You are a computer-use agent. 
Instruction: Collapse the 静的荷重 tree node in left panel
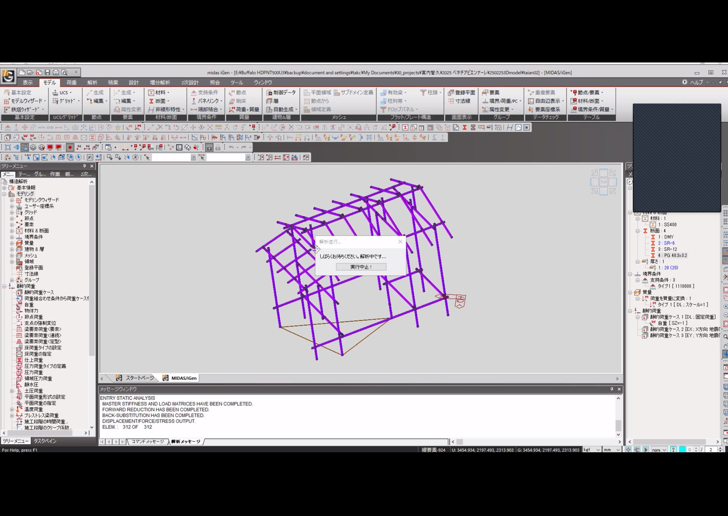click(x=4, y=286)
